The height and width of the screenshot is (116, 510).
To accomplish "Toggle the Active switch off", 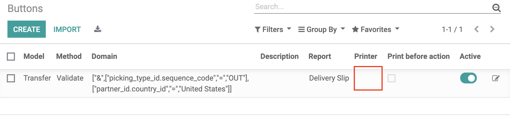I will tap(468, 78).
